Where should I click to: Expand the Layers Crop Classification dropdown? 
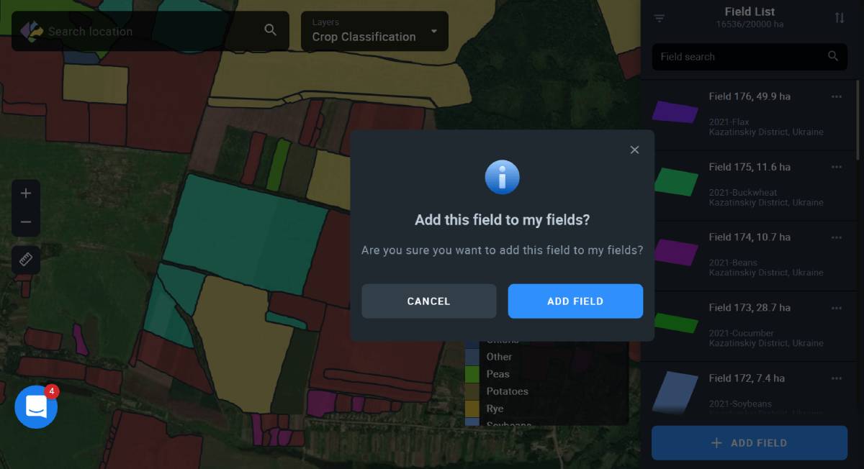(x=374, y=31)
